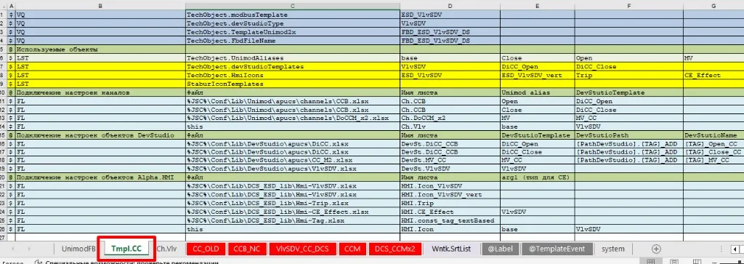Click cell TechObject.devStudioType

click(x=293, y=23)
